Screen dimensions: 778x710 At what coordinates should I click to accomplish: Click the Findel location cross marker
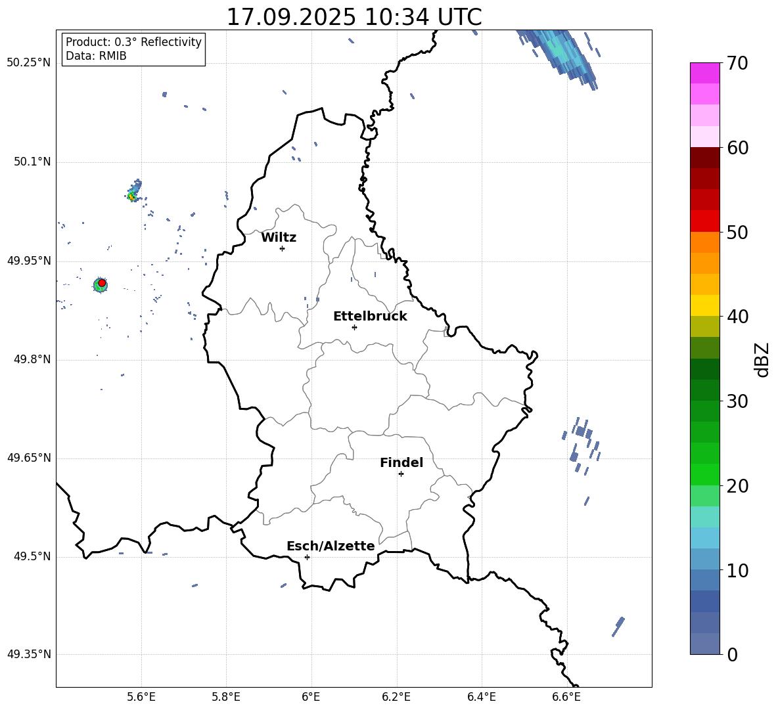pyautogui.click(x=401, y=474)
